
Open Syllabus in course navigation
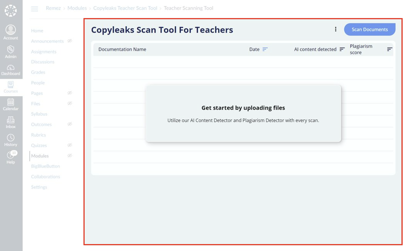[39, 114]
